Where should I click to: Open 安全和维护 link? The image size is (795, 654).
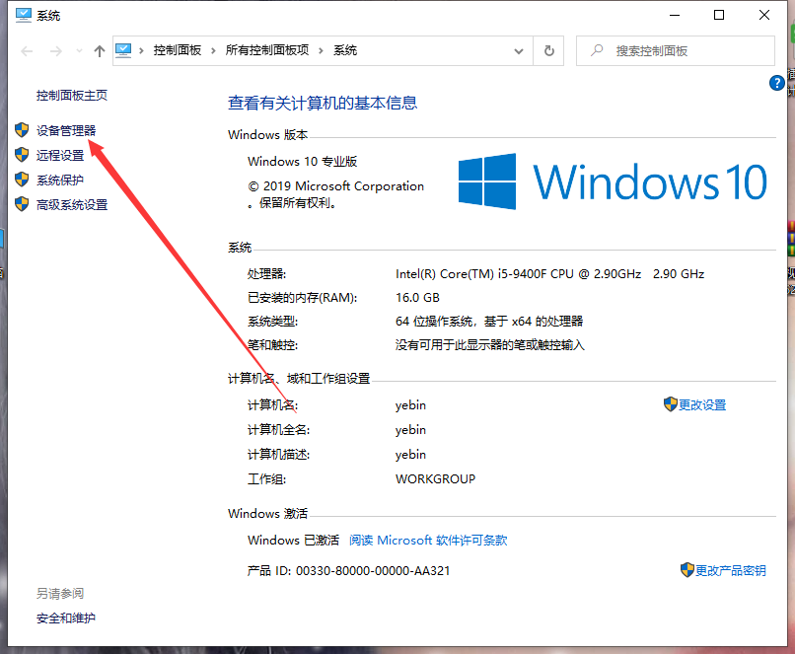point(66,618)
